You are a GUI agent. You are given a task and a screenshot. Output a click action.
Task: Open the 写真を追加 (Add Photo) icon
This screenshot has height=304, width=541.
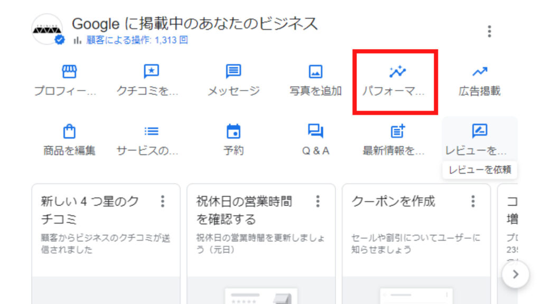315,72
